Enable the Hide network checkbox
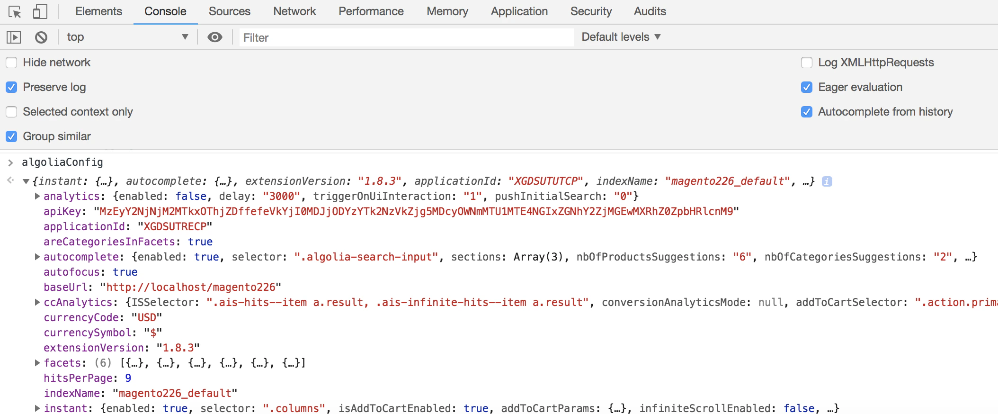This screenshot has width=998, height=414. point(11,63)
